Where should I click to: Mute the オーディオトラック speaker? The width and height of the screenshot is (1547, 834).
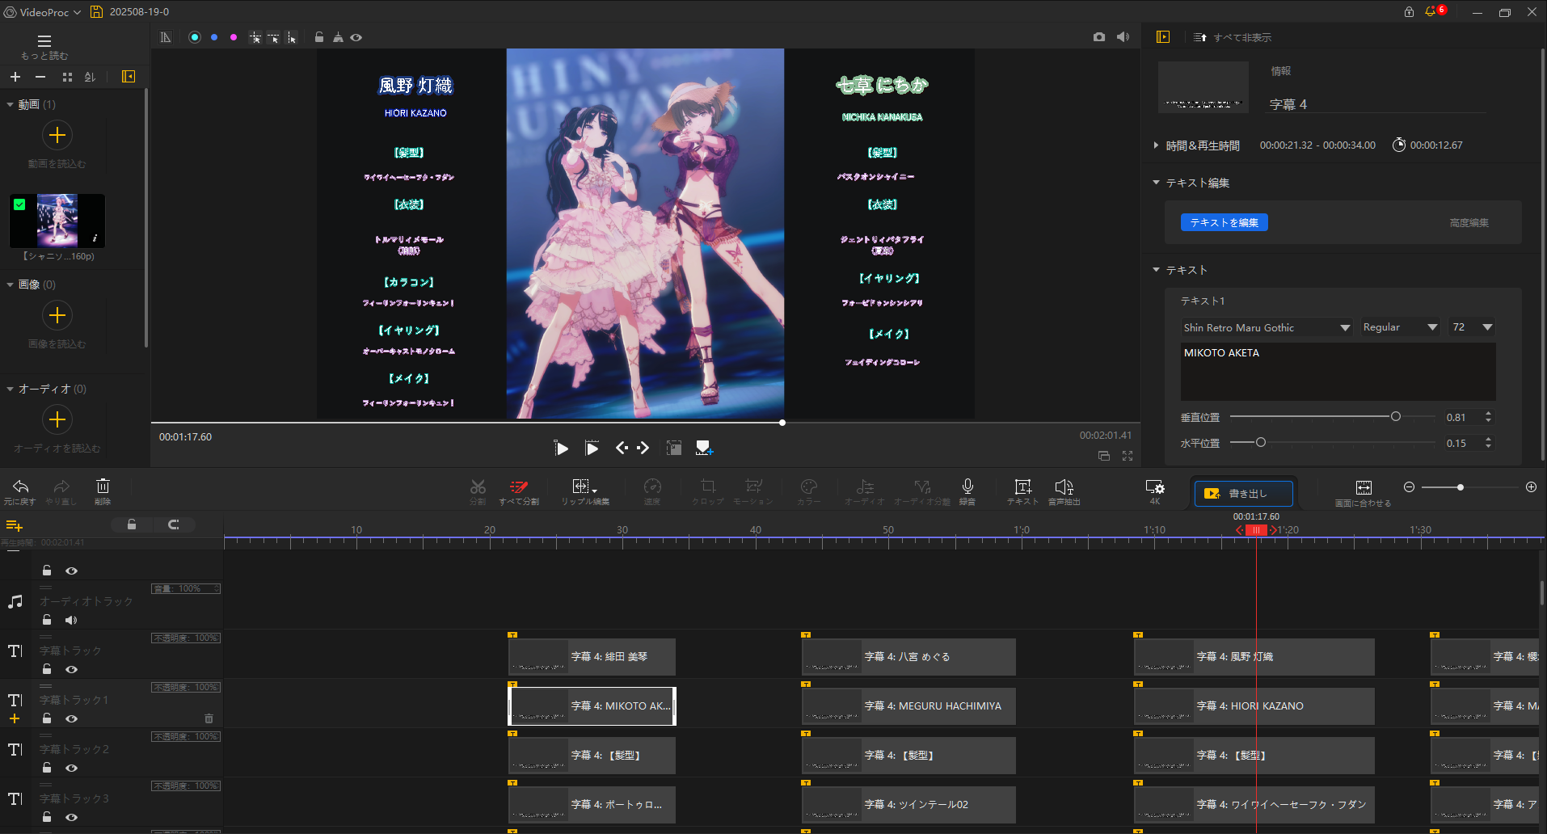71,620
